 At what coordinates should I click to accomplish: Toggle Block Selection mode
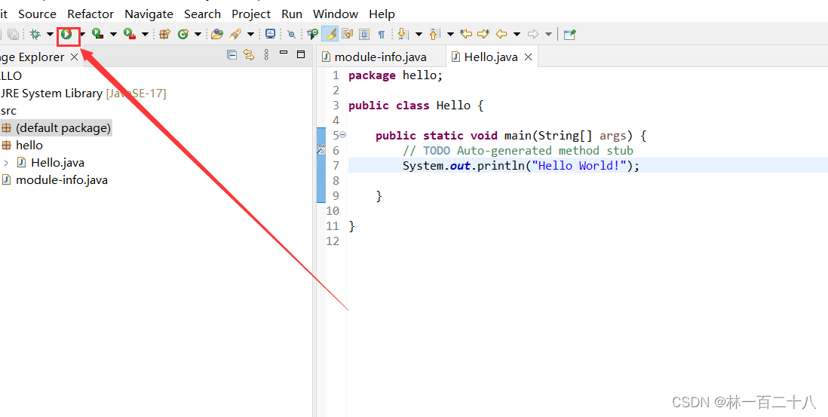(x=363, y=35)
